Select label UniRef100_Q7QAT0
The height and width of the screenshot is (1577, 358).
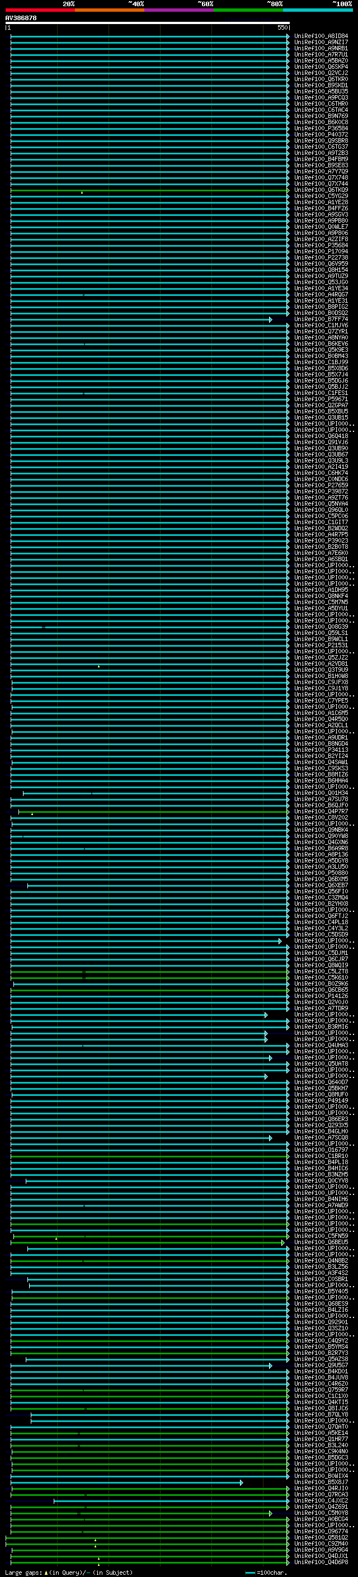coord(321,1427)
